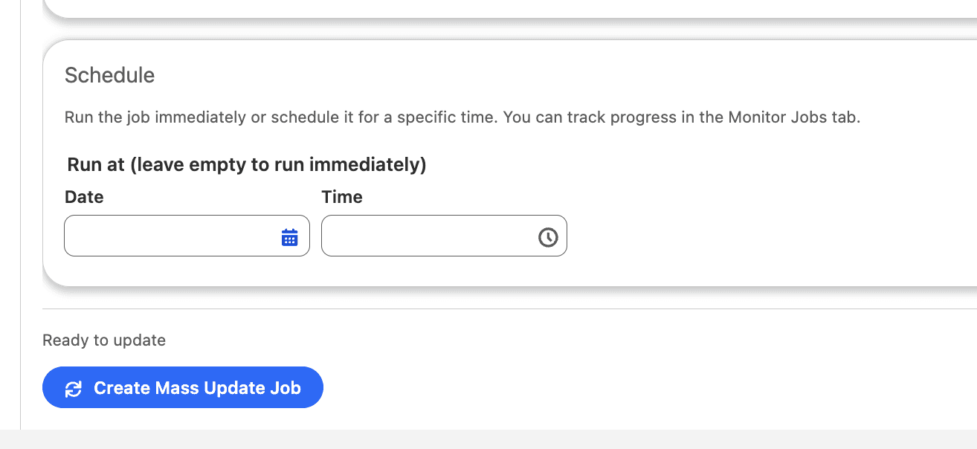Click the Schedule section heading
Screen dimensions: 977x449
coord(109,75)
